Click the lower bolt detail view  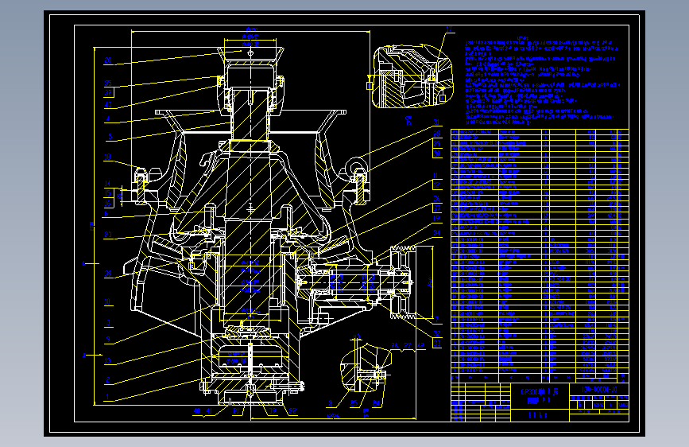[x=365, y=369]
